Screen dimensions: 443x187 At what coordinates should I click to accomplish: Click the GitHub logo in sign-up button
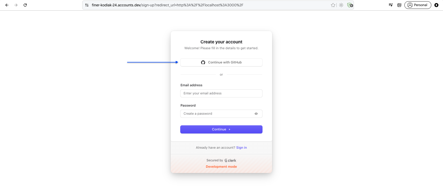[x=203, y=62]
